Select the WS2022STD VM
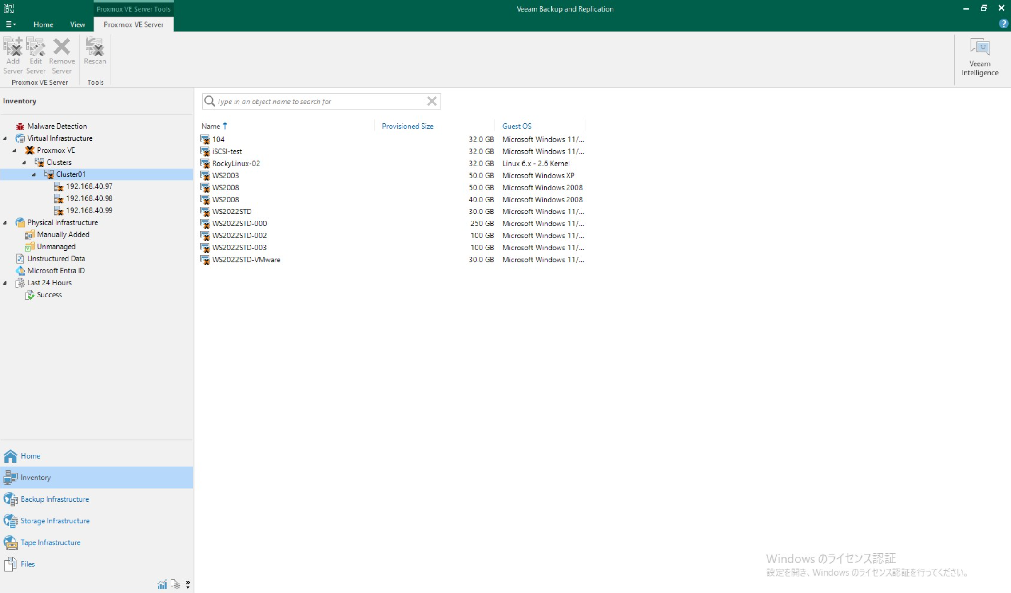The height and width of the screenshot is (593, 1011). (x=231, y=211)
